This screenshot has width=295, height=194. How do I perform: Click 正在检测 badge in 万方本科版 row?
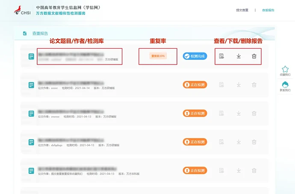(x=195, y=170)
